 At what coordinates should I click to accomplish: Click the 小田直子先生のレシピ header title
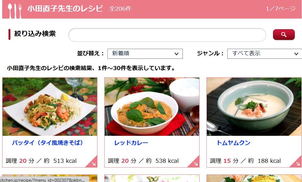tap(65, 8)
